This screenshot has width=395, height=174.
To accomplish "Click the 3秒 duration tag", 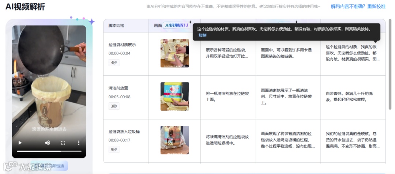I will [114, 106].
